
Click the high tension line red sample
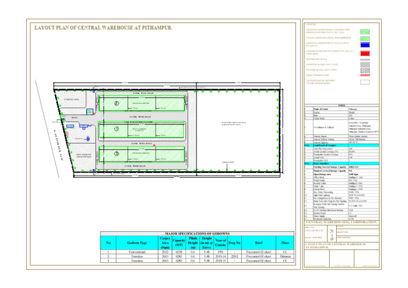pyautogui.click(x=365, y=75)
